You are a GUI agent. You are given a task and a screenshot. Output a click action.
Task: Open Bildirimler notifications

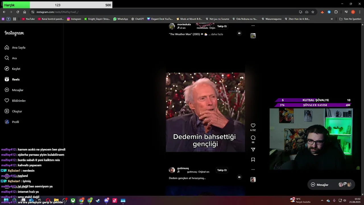click(x=15, y=101)
